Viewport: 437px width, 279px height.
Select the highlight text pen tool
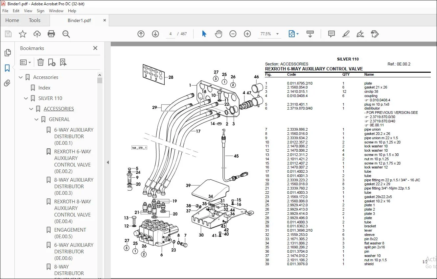click(x=346, y=34)
